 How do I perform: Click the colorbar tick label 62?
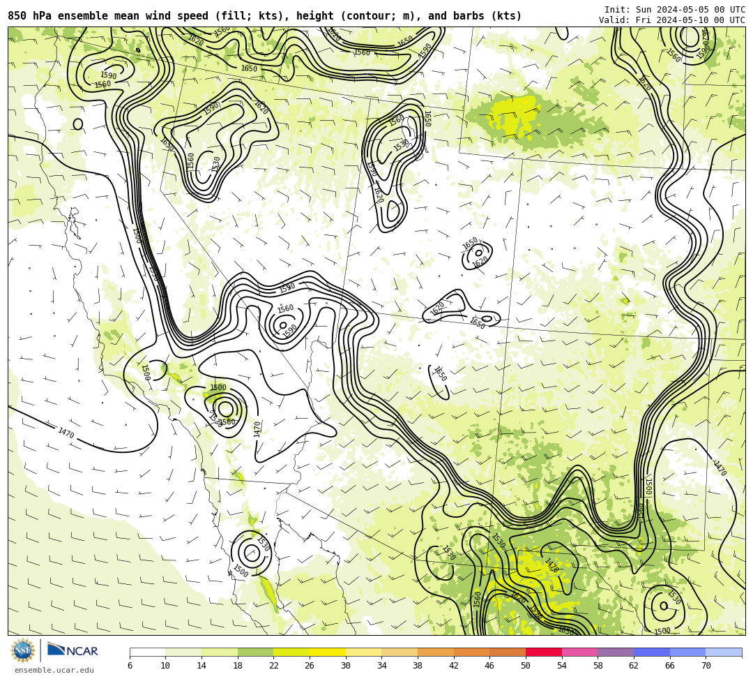click(634, 666)
